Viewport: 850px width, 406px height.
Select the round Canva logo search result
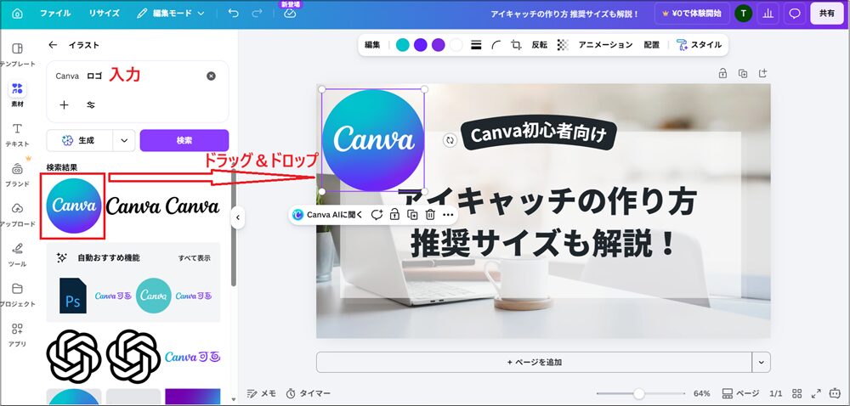73,206
